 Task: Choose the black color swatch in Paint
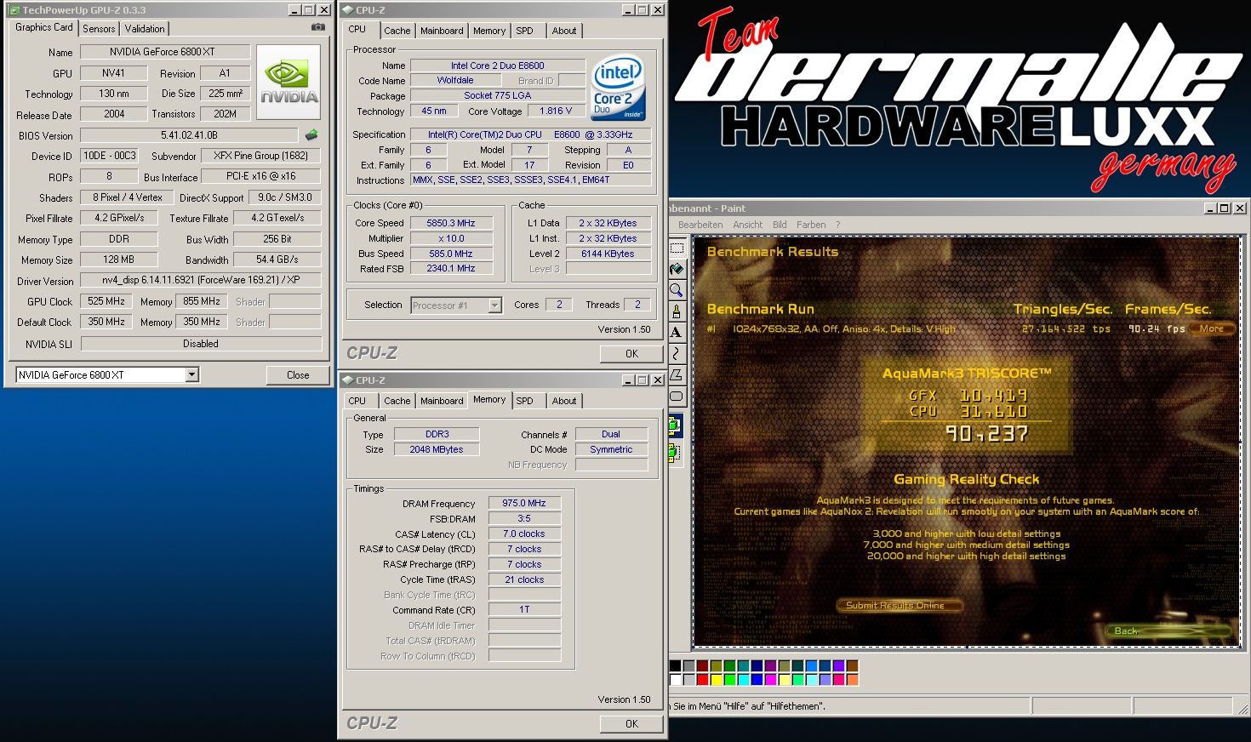click(x=675, y=665)
